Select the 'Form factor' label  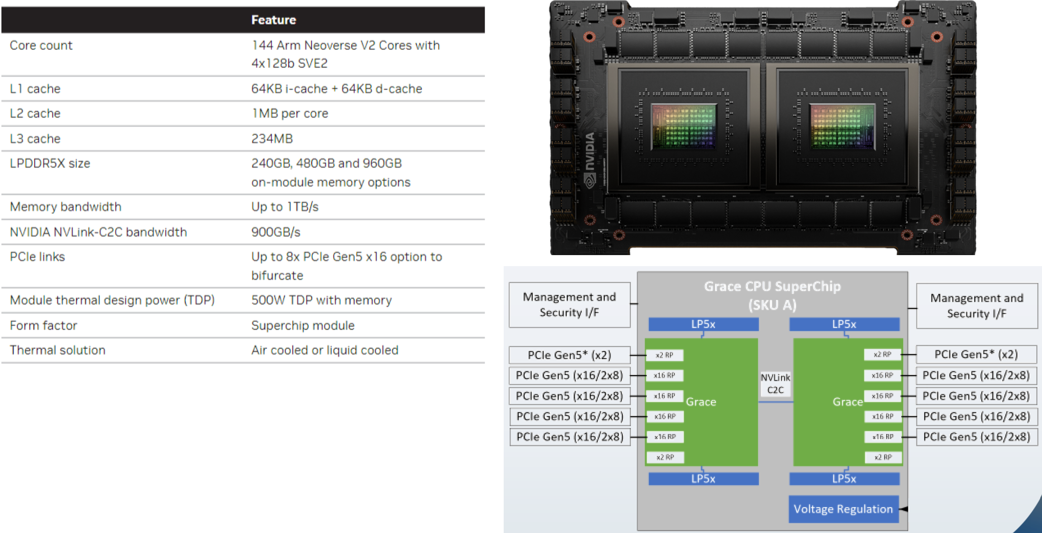tap(43, 326)
